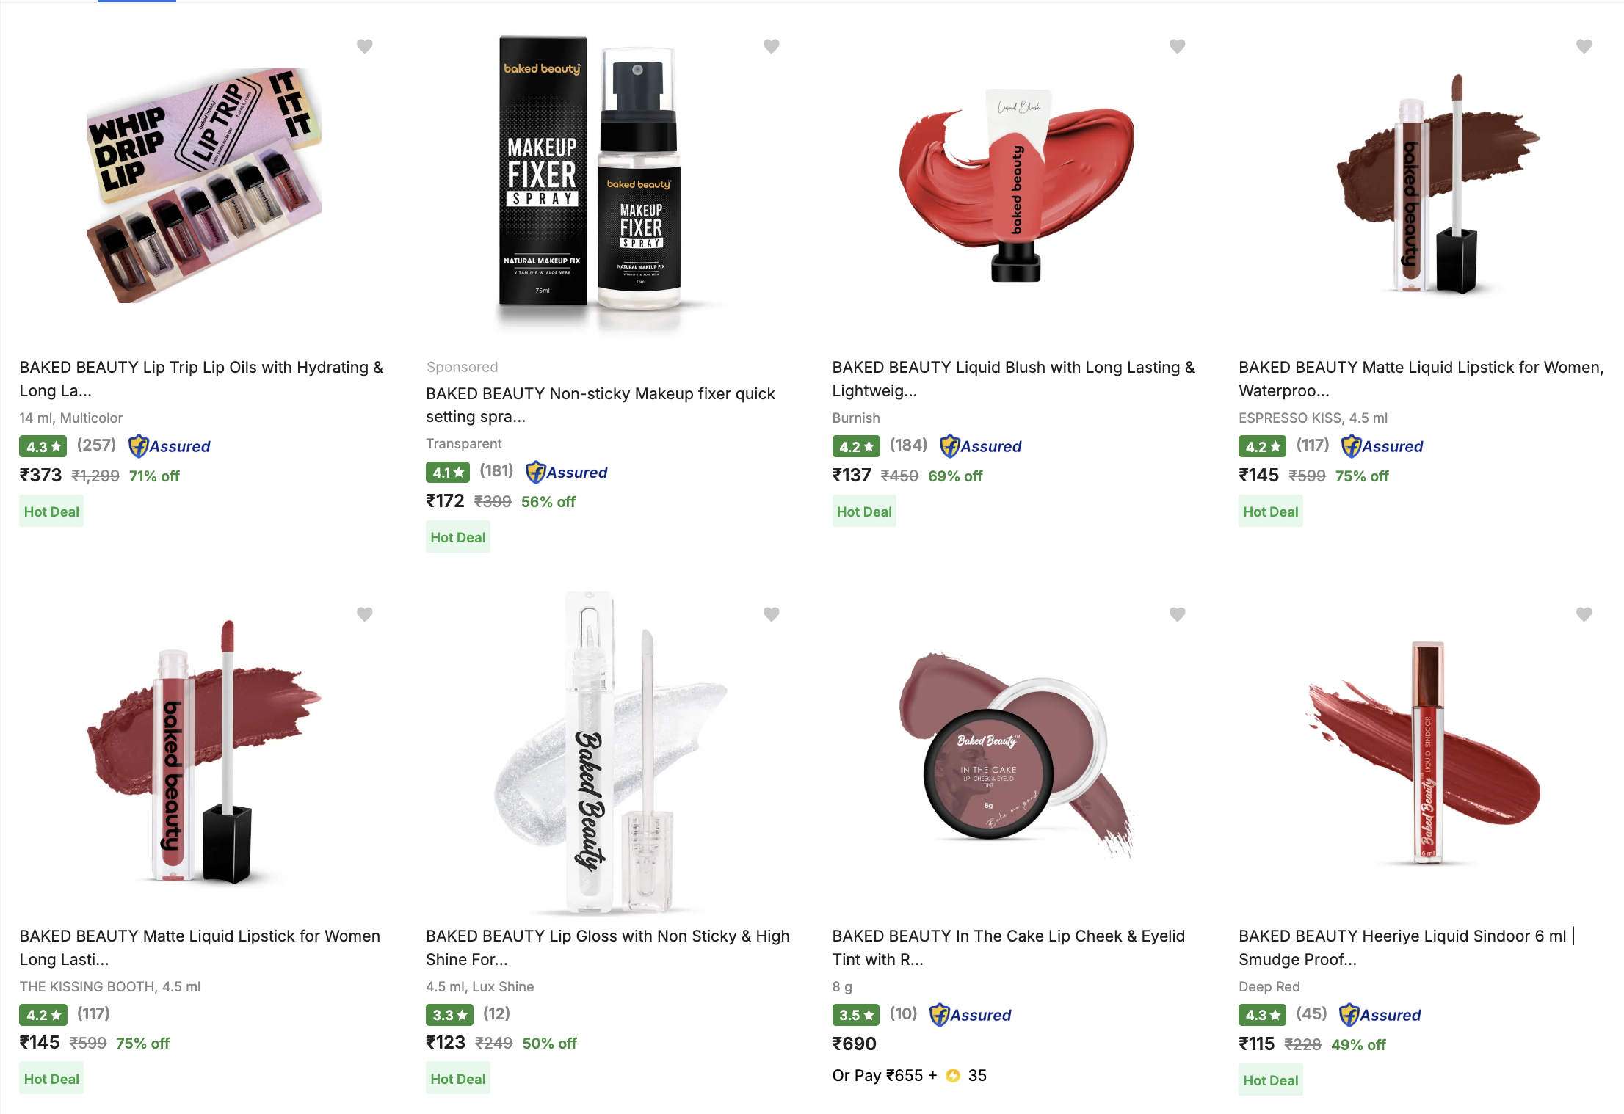Favorite the Lux Shine Lip Gloss
Screen dimensions: 1624x1114
(x=771, y=614)
